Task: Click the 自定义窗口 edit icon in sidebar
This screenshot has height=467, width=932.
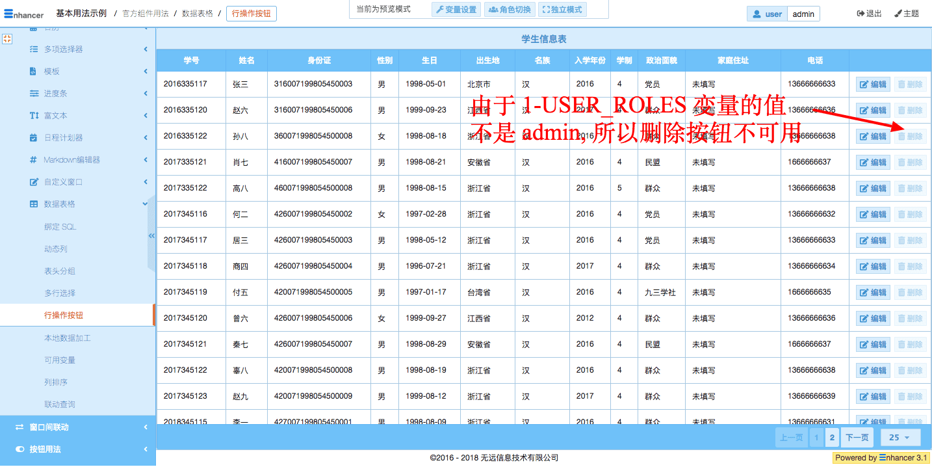Action: (34, 182)
